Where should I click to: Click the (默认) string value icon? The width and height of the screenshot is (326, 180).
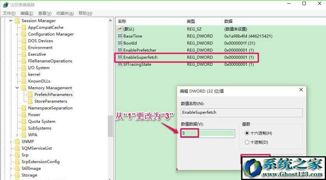pyautogui.click(x=120, y=29)
